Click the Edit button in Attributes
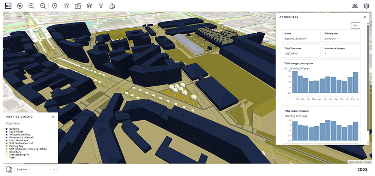Screen dimensions: 375x176 coord(355,25)
